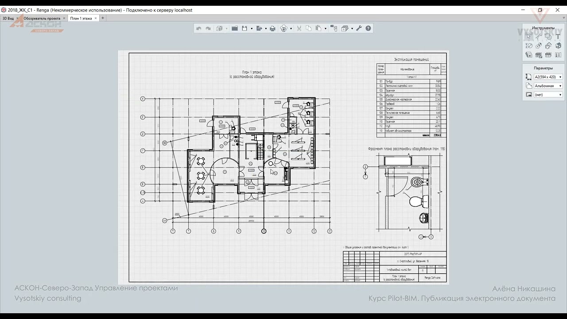Undo the last action

(199, 28)
